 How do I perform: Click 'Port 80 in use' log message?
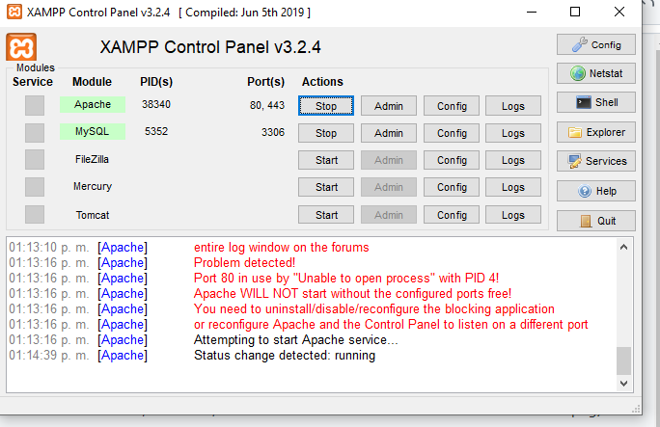coord(346,279)
